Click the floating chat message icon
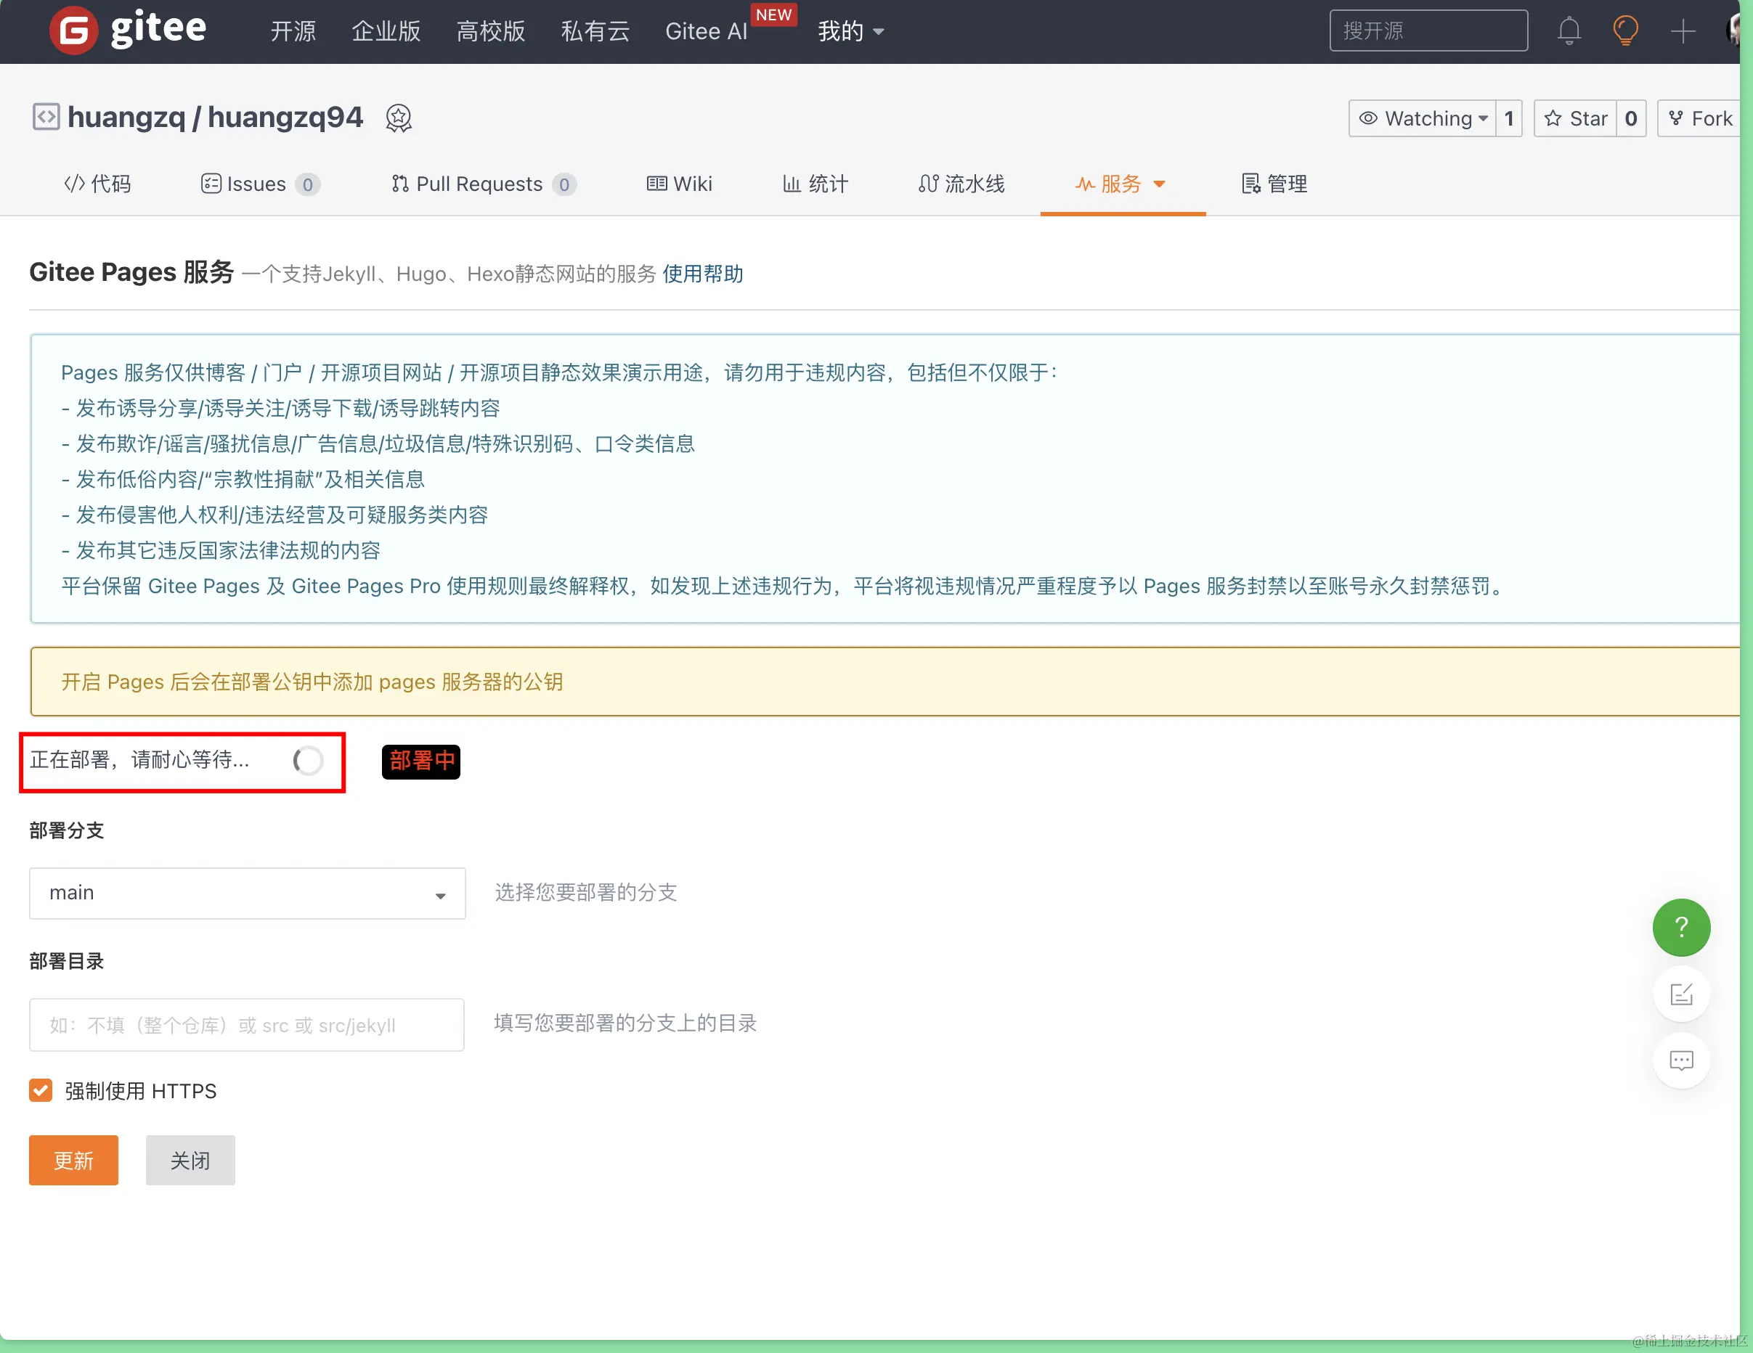 (1681, 1060)
